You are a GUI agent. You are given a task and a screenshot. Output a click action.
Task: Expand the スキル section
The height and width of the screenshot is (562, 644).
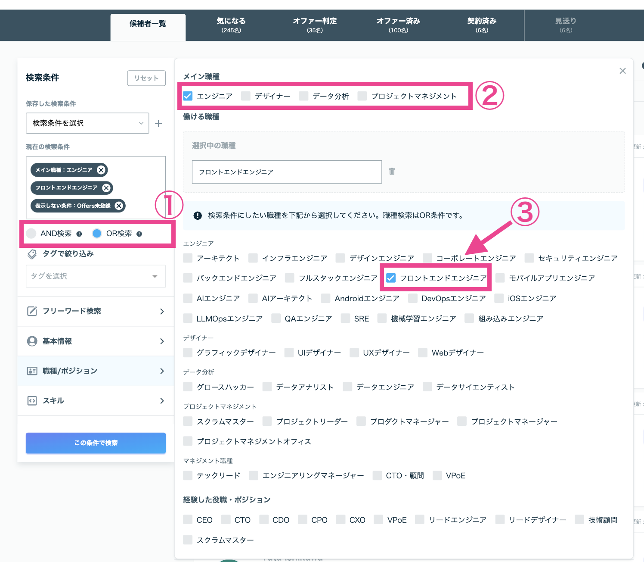point(96,401)
